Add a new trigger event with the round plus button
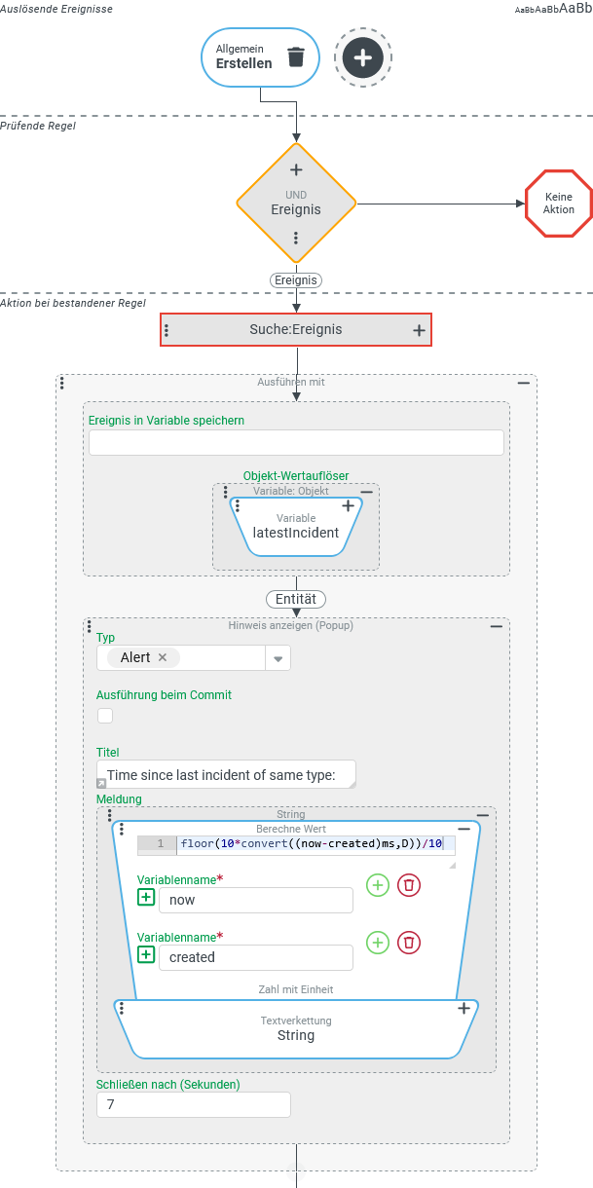Screen dimensions: 593x1188 coord(362,57)
